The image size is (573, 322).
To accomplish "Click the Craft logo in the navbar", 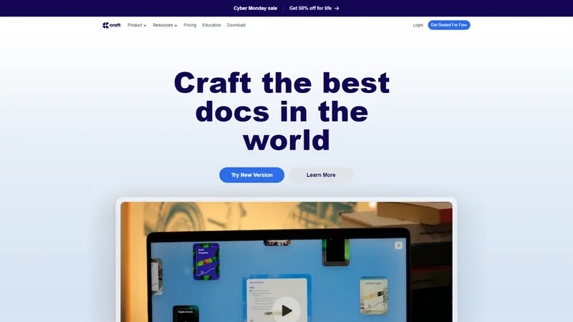I will click(112, 25).
